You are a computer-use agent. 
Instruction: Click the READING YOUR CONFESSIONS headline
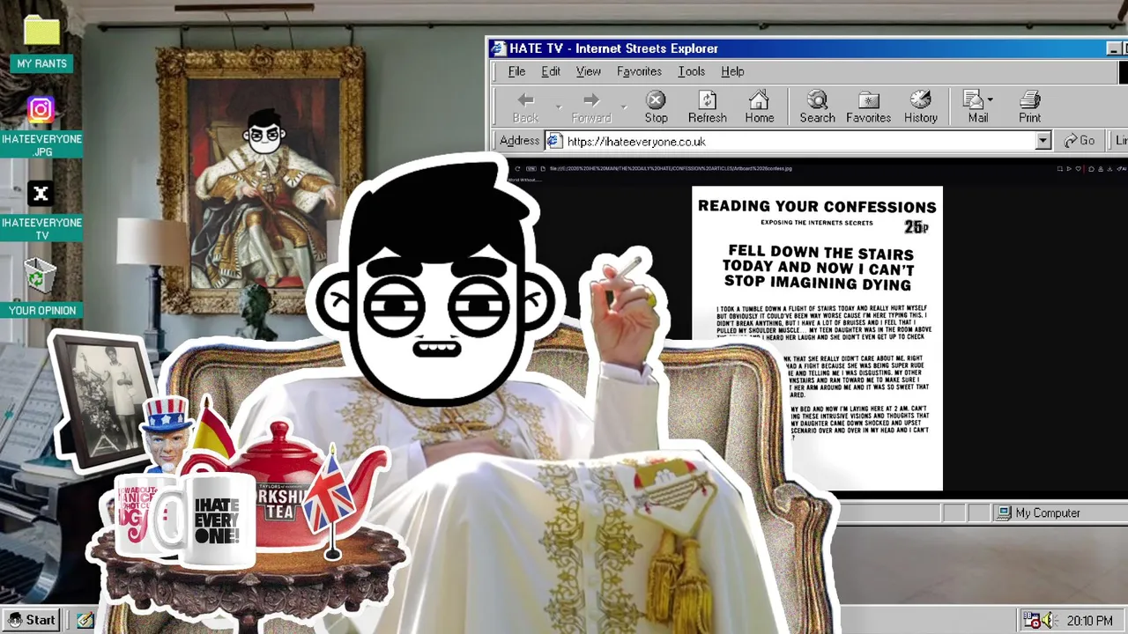817,207
